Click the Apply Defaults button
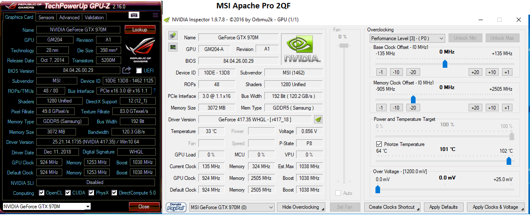This screenshot has width=530, height=215. (443, 207)
